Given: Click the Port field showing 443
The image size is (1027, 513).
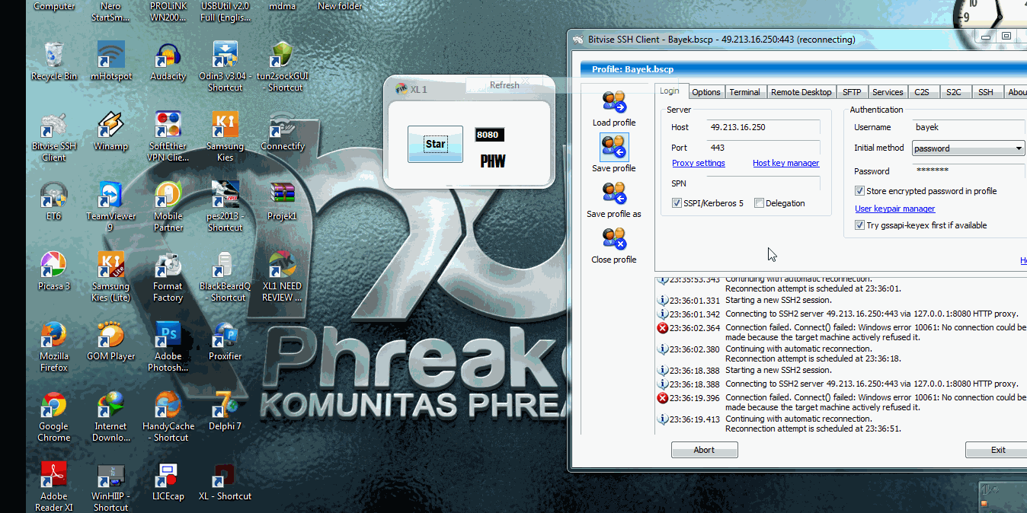Looking at the screenshot, I should pos(763,147).
